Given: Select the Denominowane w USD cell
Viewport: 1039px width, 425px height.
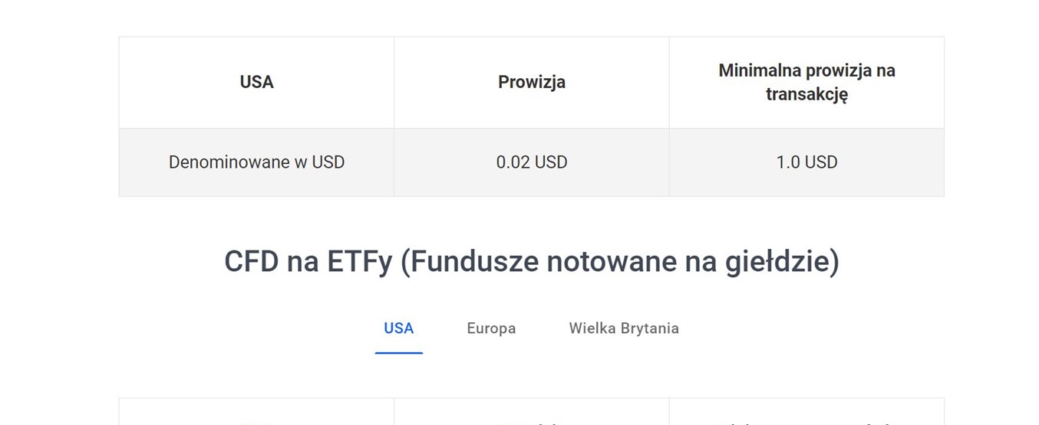Looking at the screenshot, I should pos(256,162).
